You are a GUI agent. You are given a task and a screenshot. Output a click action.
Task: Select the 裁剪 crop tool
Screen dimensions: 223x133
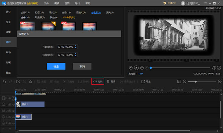[42, 82]
